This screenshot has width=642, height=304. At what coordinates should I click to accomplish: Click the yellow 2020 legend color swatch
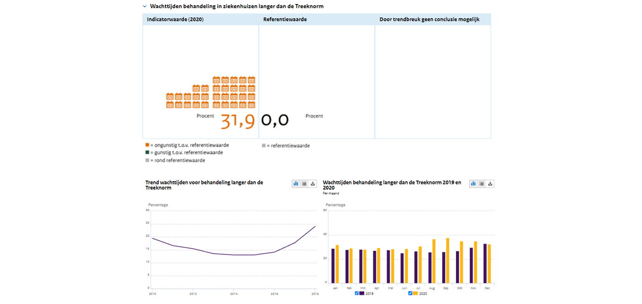416,293
